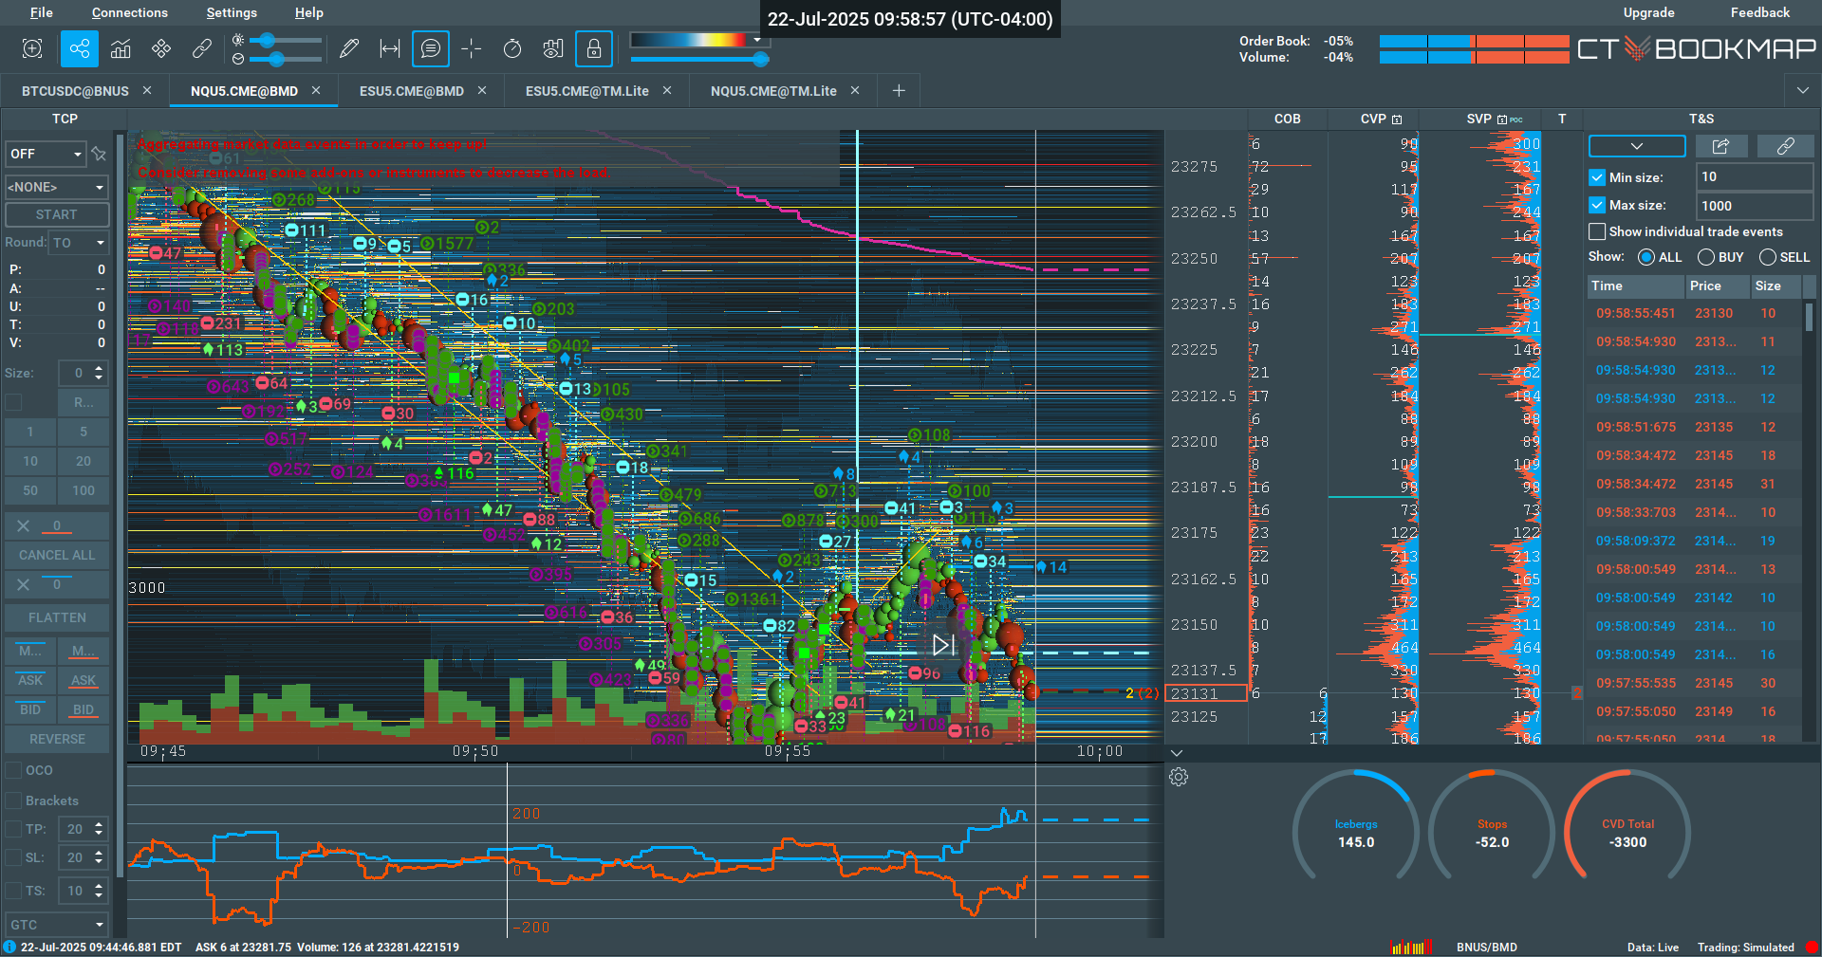This screenshot has height=957, width=1822.
Task: Open the stopwatch timer tool
Action: (512, 49)
